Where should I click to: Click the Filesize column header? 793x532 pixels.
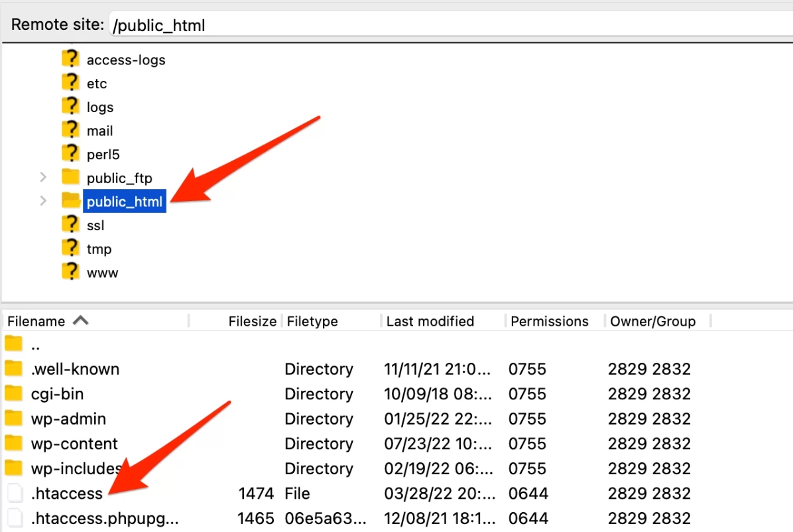coord(251,321)
